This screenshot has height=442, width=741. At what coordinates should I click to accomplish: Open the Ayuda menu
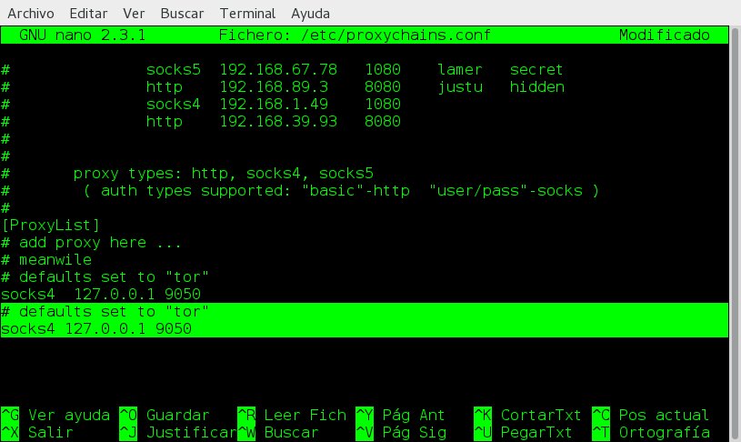310,14
